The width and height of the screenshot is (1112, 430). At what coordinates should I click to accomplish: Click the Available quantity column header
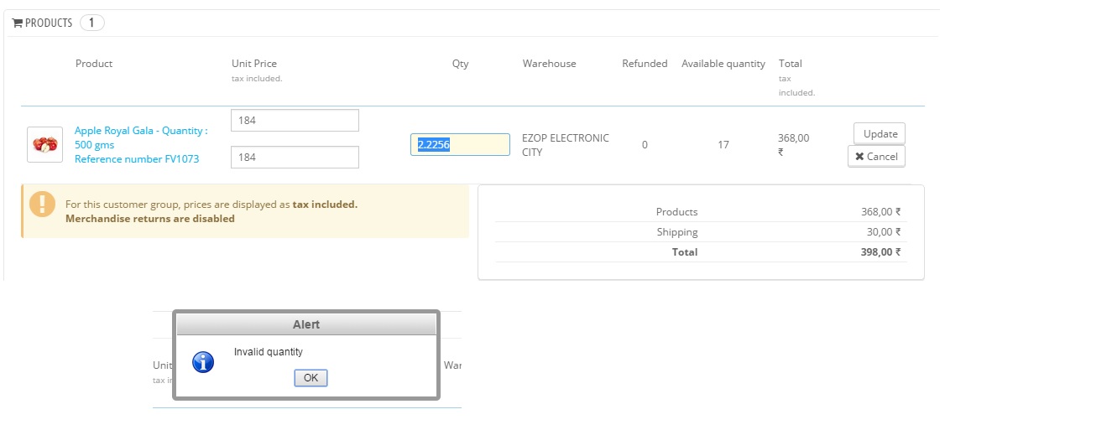tap(723, 64)
